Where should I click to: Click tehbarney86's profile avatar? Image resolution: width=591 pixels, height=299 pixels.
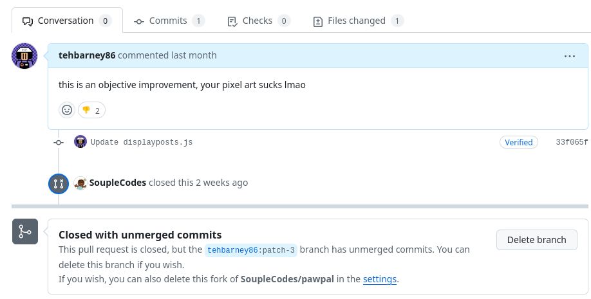click(24, 56)
